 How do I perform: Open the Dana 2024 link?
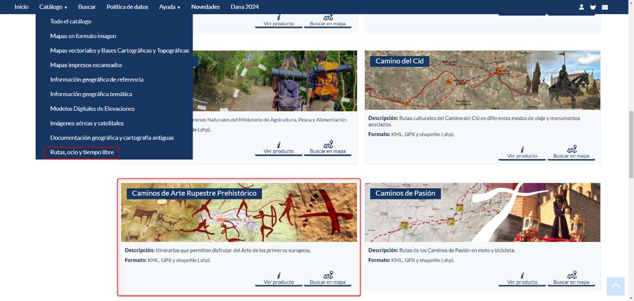(x=245, y=7)
